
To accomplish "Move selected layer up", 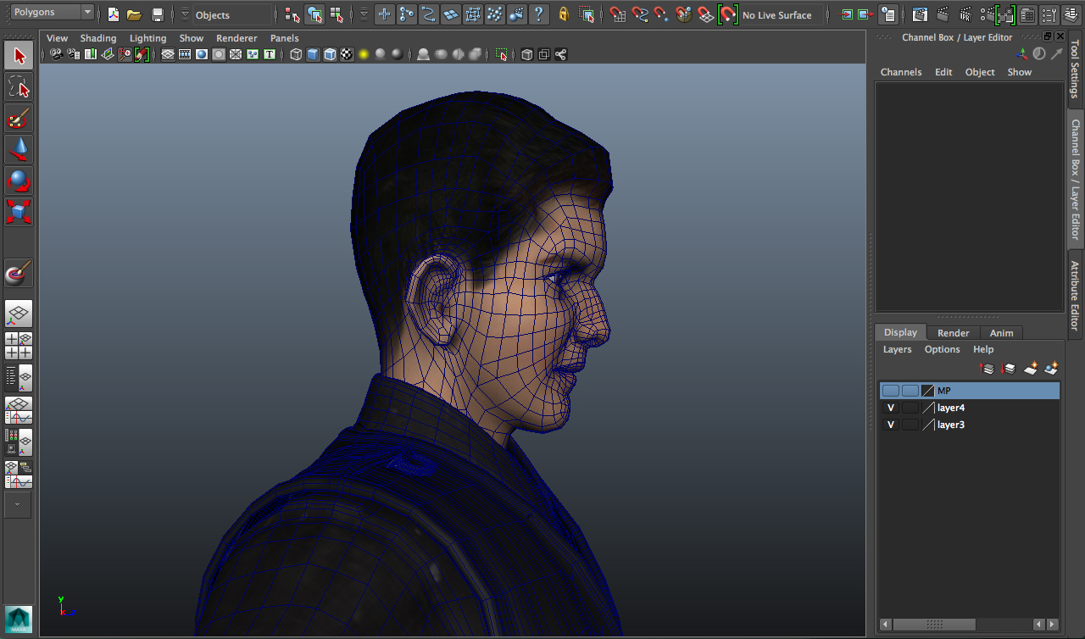I will [988, 369].
